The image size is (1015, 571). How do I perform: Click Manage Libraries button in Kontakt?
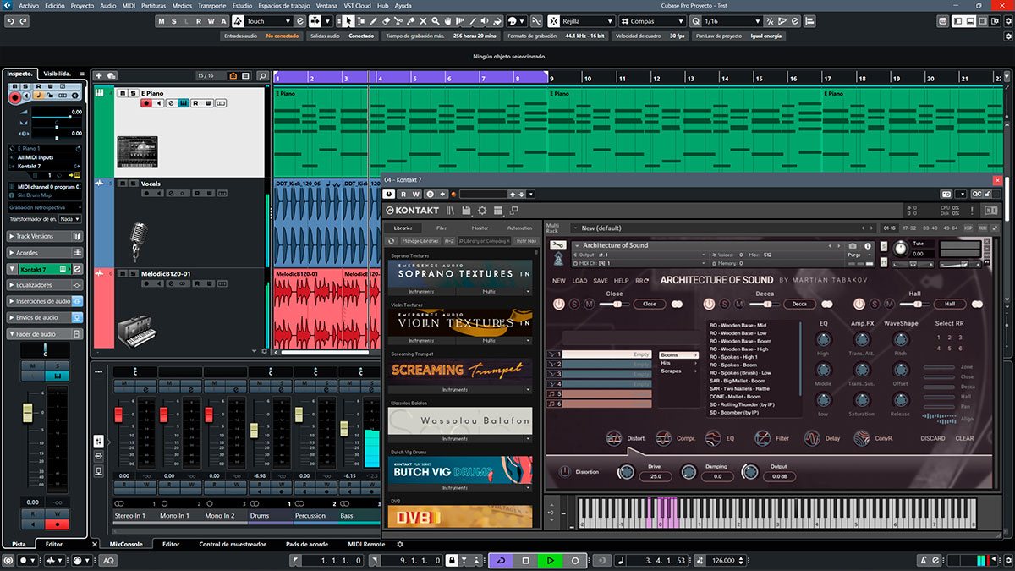tap(420, 241)
